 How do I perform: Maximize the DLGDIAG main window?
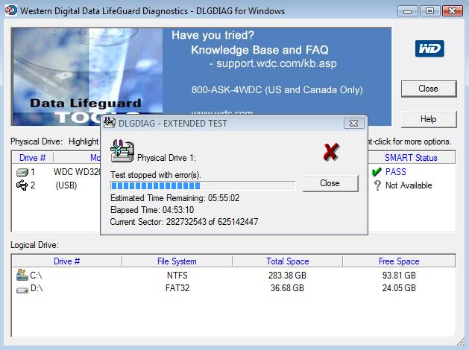click(x=429, y=11)
